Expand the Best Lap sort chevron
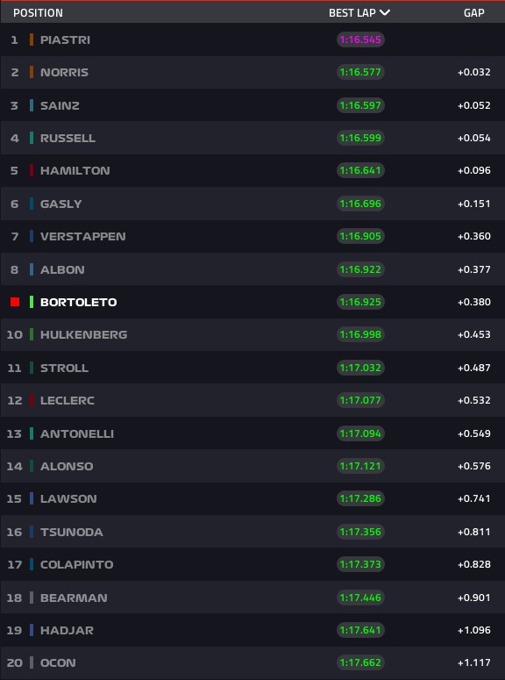 tap(385, 12)
